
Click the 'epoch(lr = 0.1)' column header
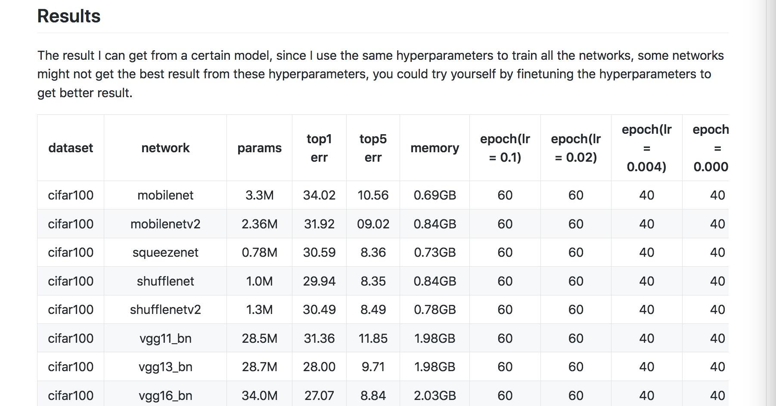coord(505,148)
